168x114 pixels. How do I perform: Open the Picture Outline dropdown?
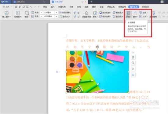pyautogui.click(x=105, y=13)
